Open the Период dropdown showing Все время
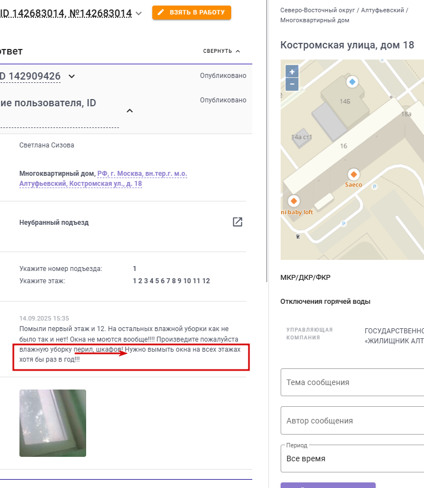 coord(352,459)
